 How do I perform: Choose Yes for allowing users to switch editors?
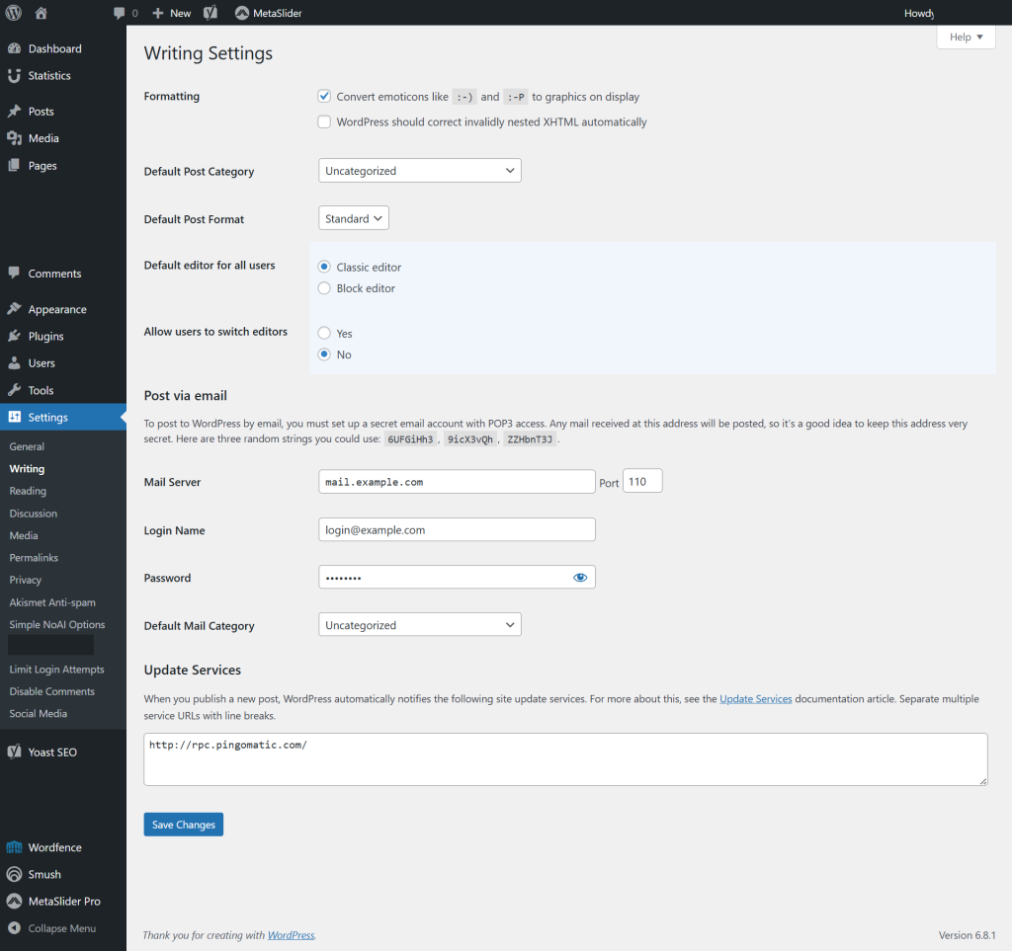pyautogui.click(x=324, y=334)
